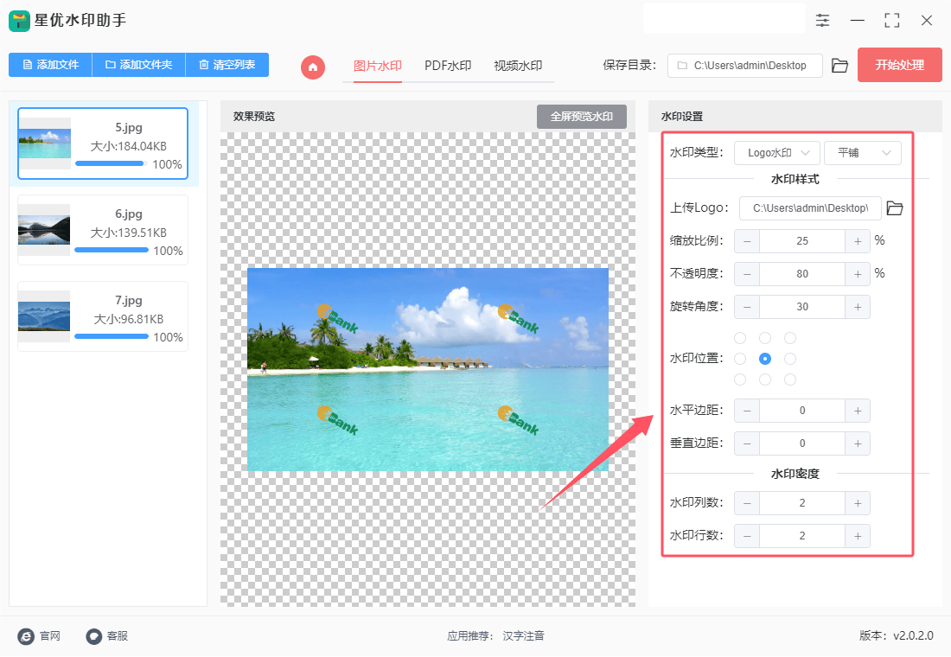
Task: Select bottom-right watermark position radio
Action: tap(789, 380)
